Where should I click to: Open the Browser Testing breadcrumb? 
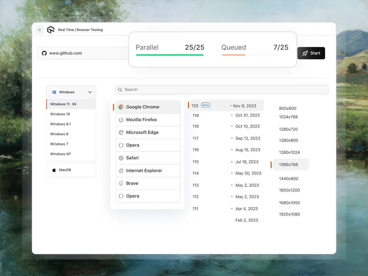click(x=90, y=30)
